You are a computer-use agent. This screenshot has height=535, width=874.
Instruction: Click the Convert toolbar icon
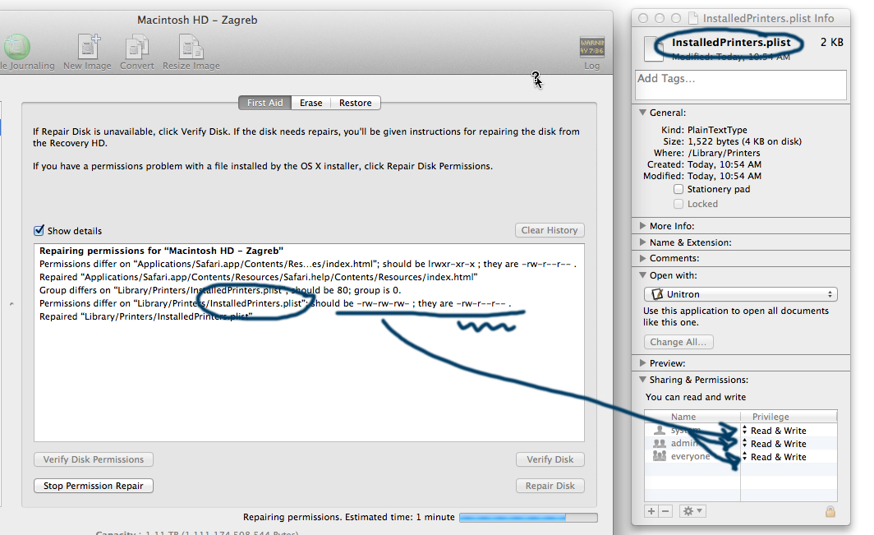pos(137,47)
